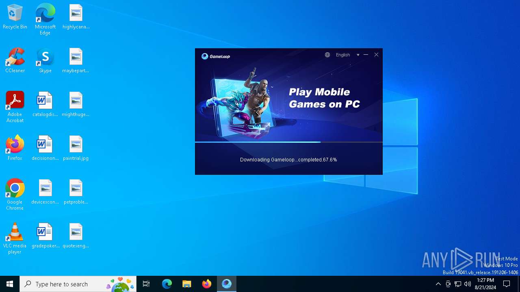Select the Adobe Acrobat desktop shortcut
This screenshot has height=292, width=520.
coord(15,107)
